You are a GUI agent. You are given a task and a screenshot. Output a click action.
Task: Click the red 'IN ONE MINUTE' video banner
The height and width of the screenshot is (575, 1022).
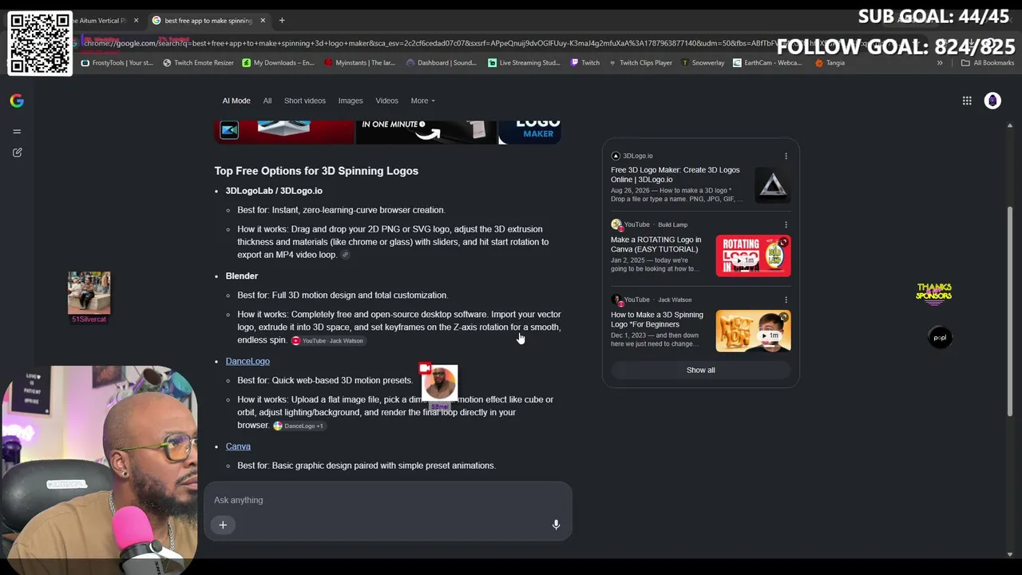pyautogui.click(x=426, y=132)
